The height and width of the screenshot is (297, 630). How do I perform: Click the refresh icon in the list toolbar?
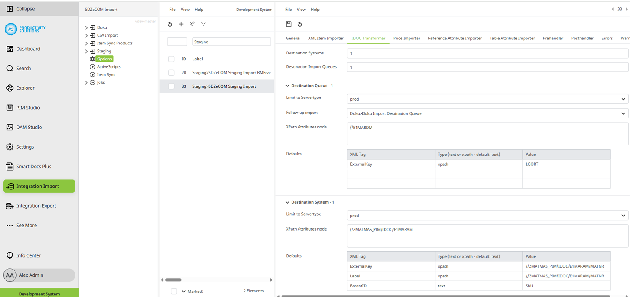[x=170, y=24]
